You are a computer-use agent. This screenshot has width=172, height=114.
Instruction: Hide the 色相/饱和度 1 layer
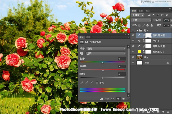[x=133, y=35]
